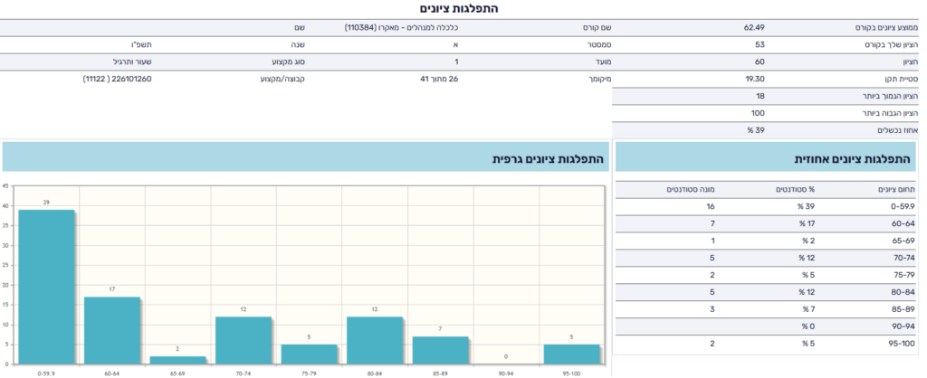This screenshot has width=927, height=378.
Task: Click the group code 226101260 (11122)
Action: coord(117,79)
